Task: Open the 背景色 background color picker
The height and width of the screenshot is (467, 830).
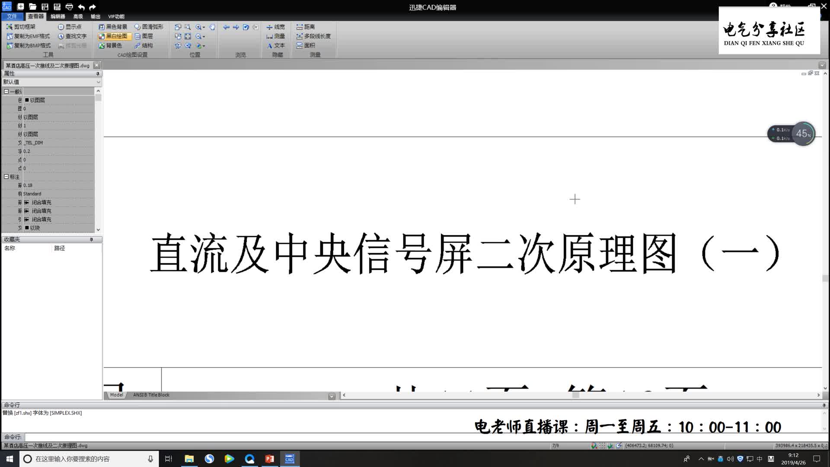Action: (110, 45)
